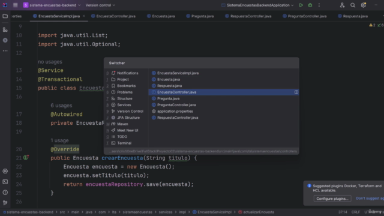Viewport: 384px width, 216px height.
Task: Open More tool windows ellipsis
Action: coord(5,51)
